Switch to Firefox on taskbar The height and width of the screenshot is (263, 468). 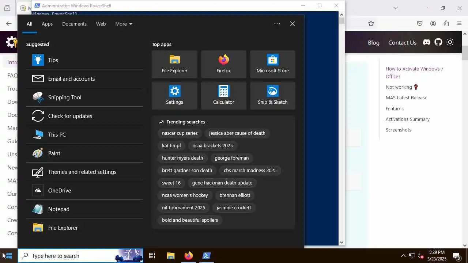[x=188, y=256]
